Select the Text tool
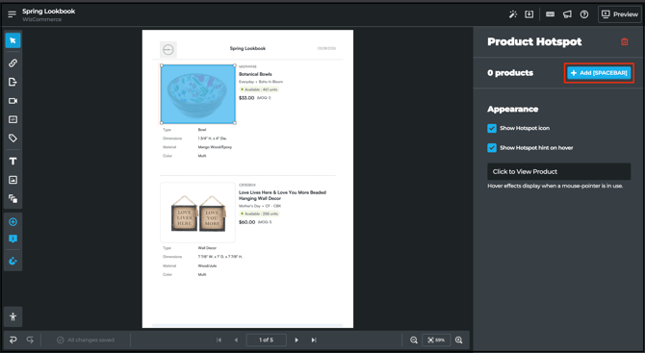 [x=13, y=161]
